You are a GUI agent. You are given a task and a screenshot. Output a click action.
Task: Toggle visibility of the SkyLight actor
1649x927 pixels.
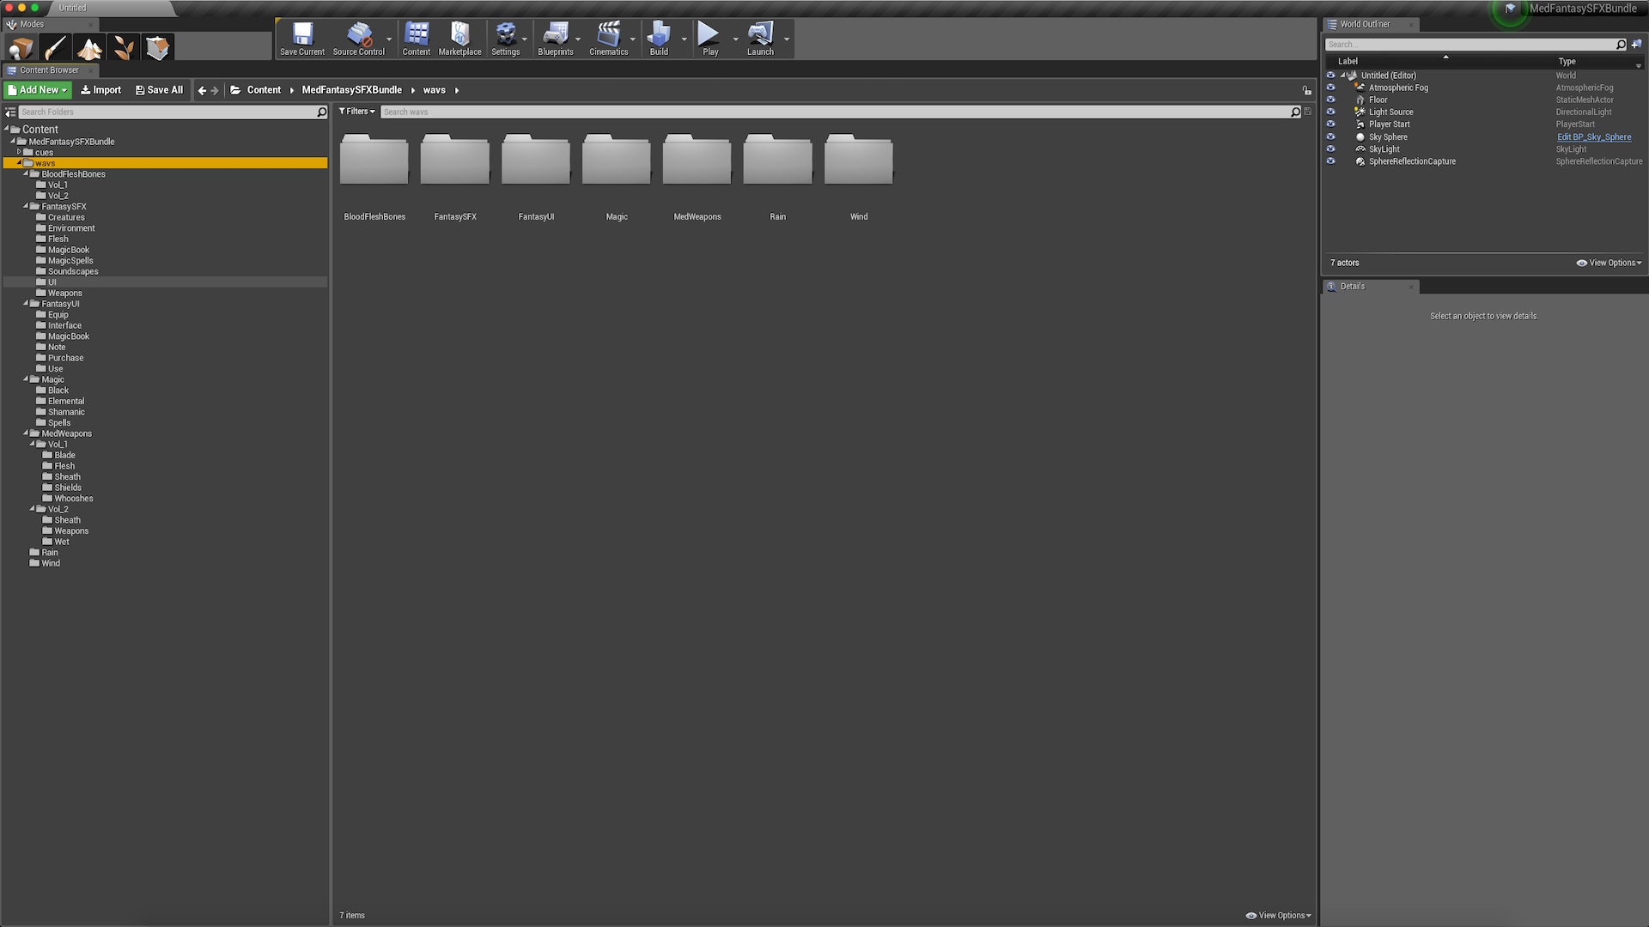(x=1330, y=149)
